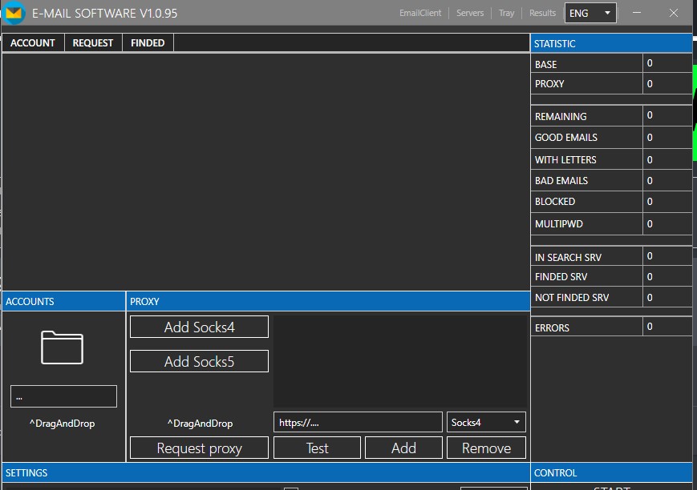Focus the https:// proxy URL field
This screenshot has width=697, height=490.
pyautogui.click(x=358, y=422)
